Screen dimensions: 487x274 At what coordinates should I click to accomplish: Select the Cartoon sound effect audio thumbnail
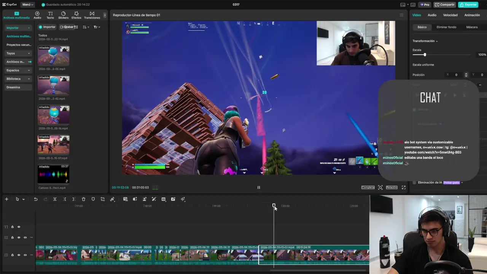(53, 174)
